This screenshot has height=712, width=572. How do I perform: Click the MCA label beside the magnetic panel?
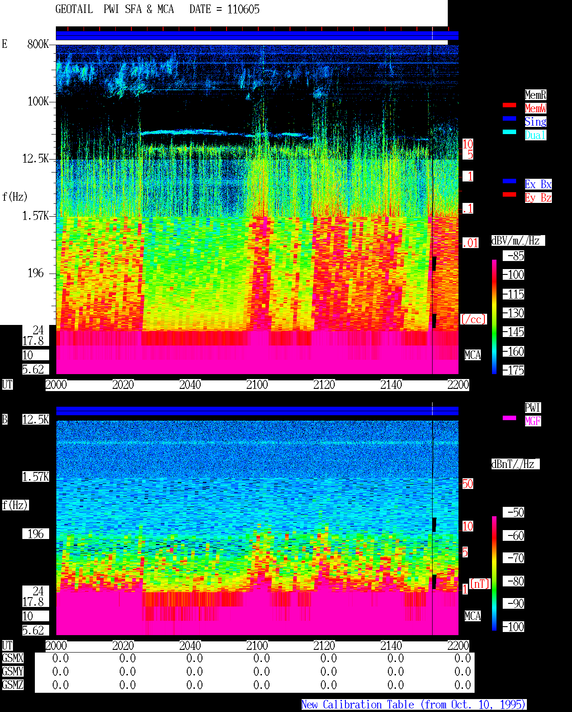coord(473,616)
